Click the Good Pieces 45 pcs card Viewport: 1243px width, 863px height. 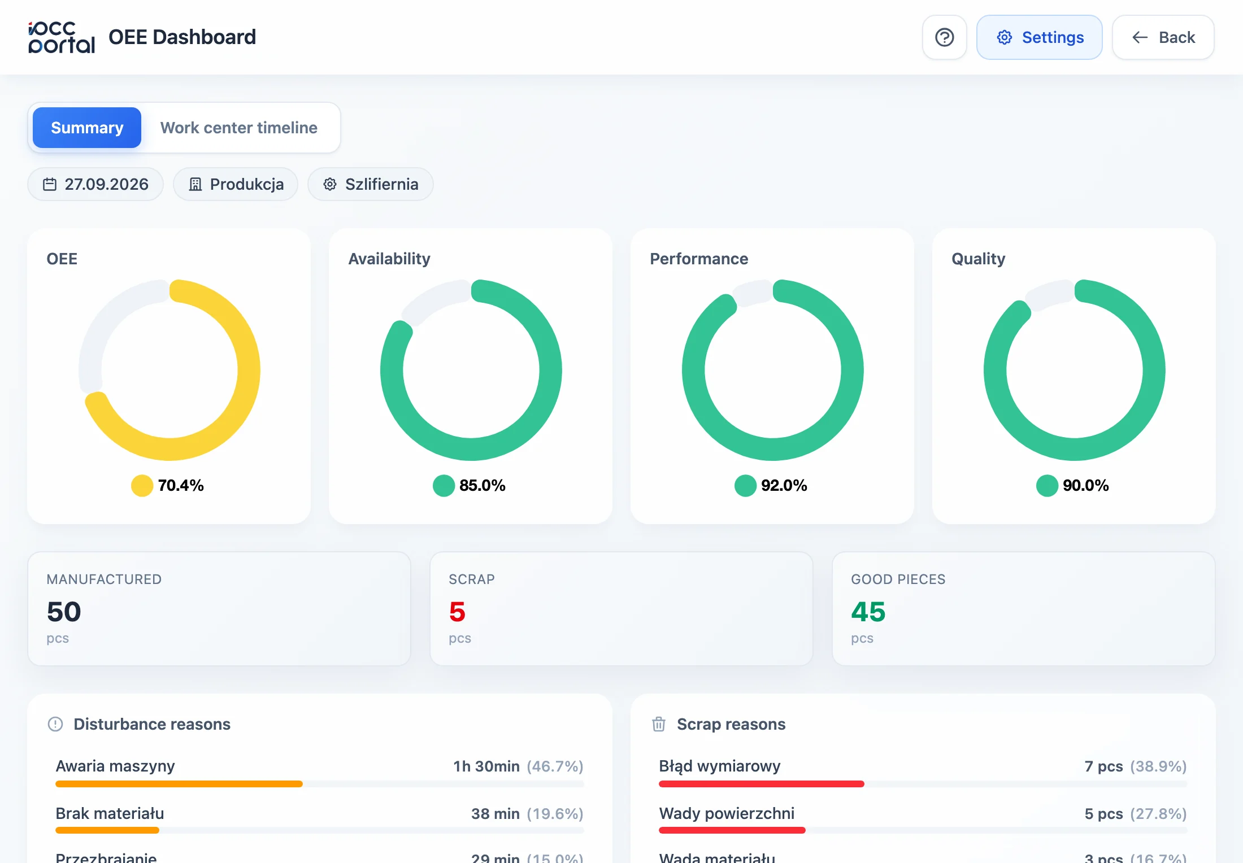(1024, 608)
